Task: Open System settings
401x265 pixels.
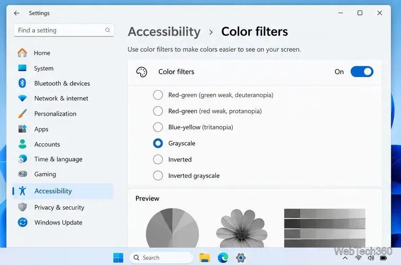Action: pyautogui.click(x=63, y=68)
